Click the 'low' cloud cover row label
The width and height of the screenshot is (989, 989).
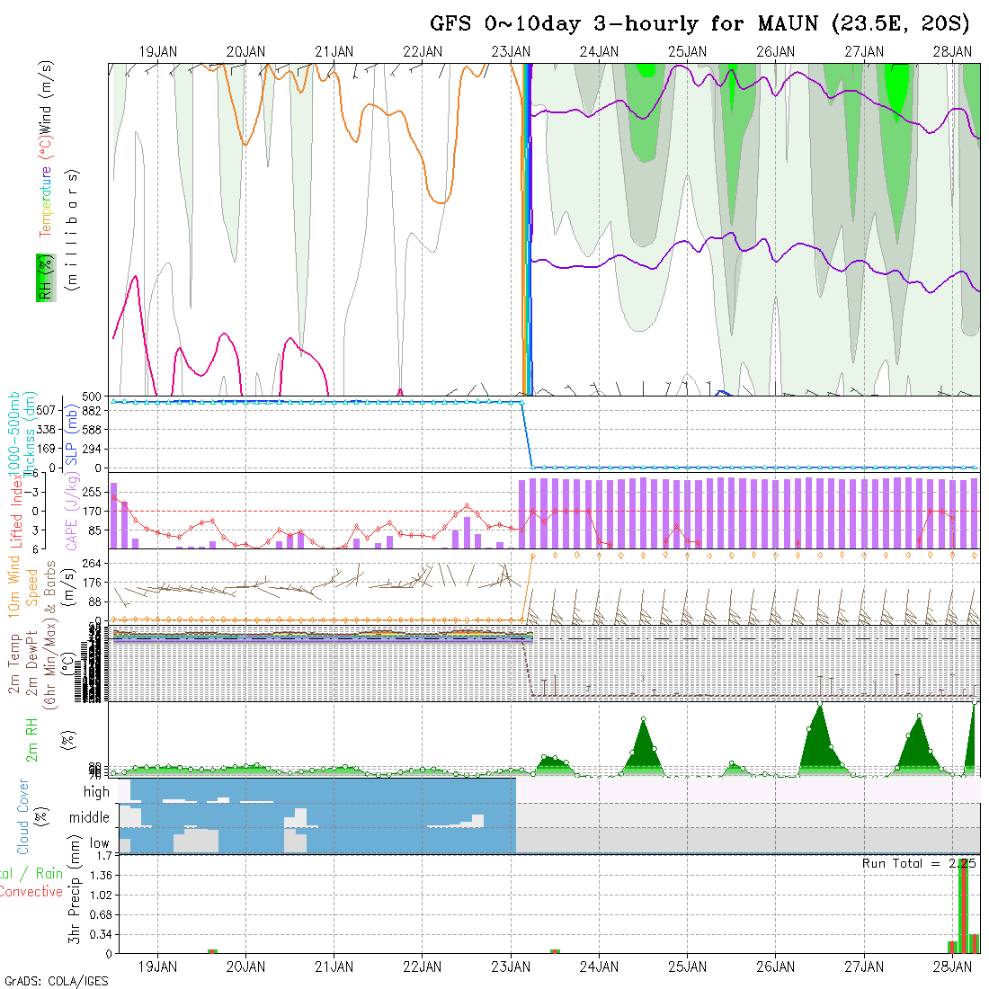[99, 844]
